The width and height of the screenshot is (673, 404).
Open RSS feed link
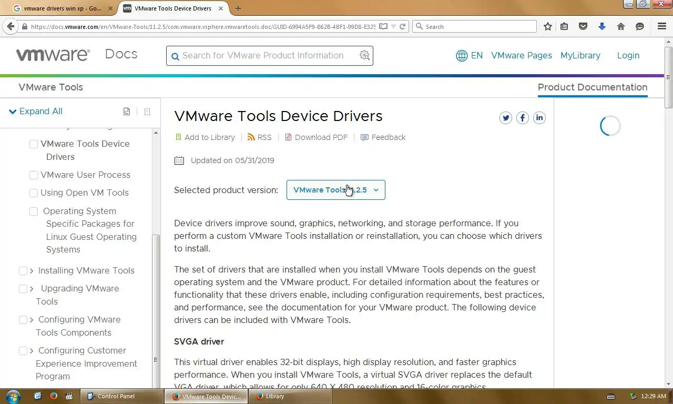(x=259, y=137)
